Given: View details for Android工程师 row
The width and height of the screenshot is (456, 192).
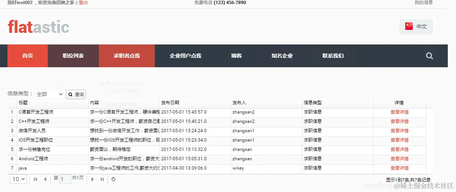Looking at the screenshot, I should 399,159.
